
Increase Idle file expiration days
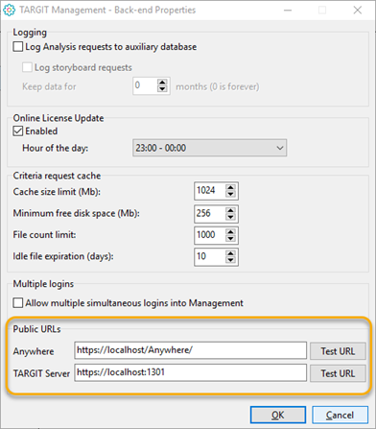tap(230, 253)
